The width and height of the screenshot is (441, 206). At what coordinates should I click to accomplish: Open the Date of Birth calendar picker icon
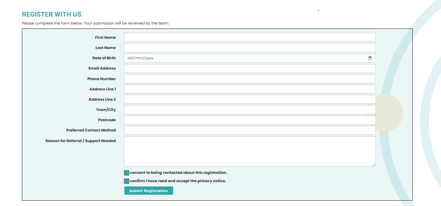[370, 58]
